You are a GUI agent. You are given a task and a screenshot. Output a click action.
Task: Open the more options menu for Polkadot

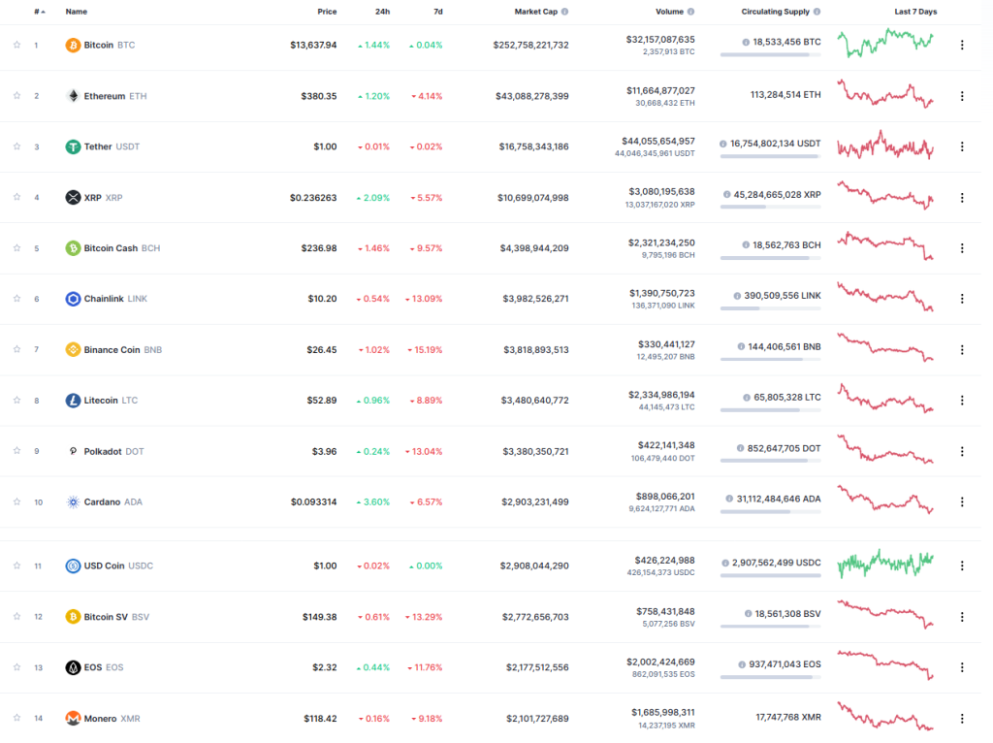962,451
